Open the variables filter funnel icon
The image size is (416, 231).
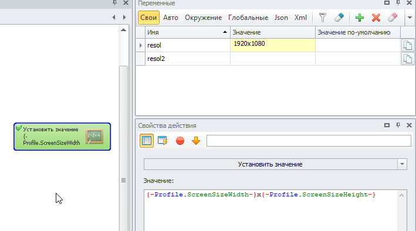coord(322,18)
